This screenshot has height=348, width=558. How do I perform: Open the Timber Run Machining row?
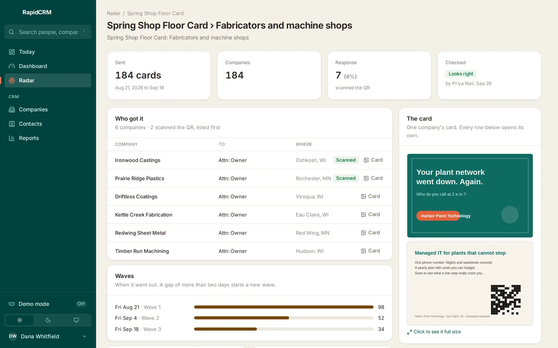pos(250,251)
